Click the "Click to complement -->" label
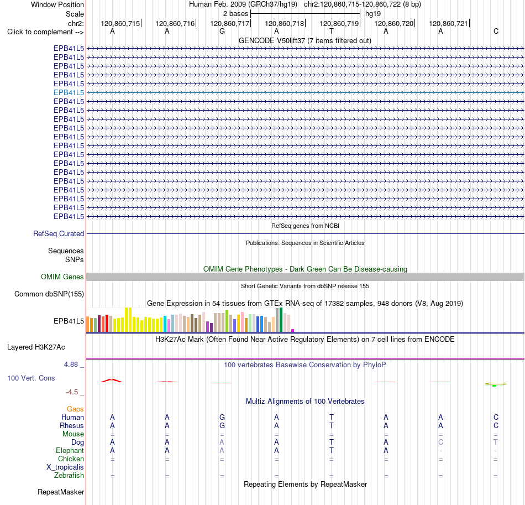The width and height of the screenshot is (525, 505). tap(45, 32)
